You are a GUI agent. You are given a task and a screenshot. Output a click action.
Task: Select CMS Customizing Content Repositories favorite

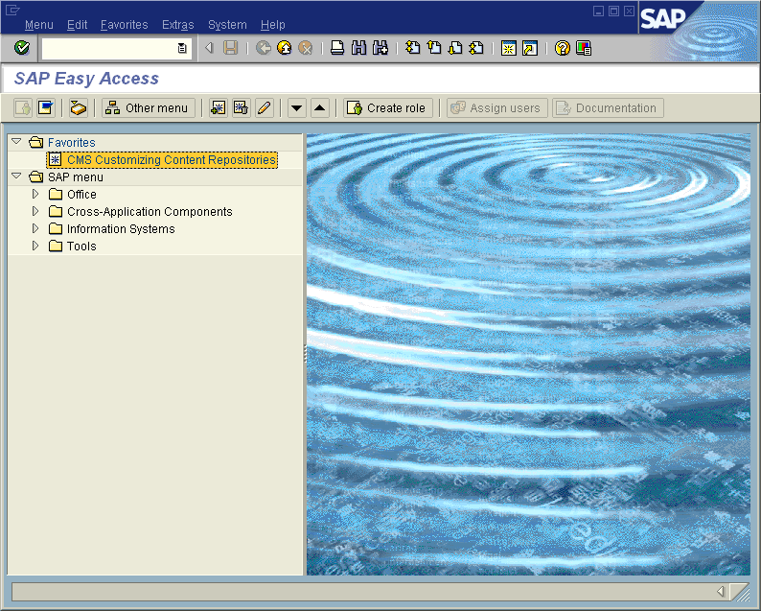[171, 160]
